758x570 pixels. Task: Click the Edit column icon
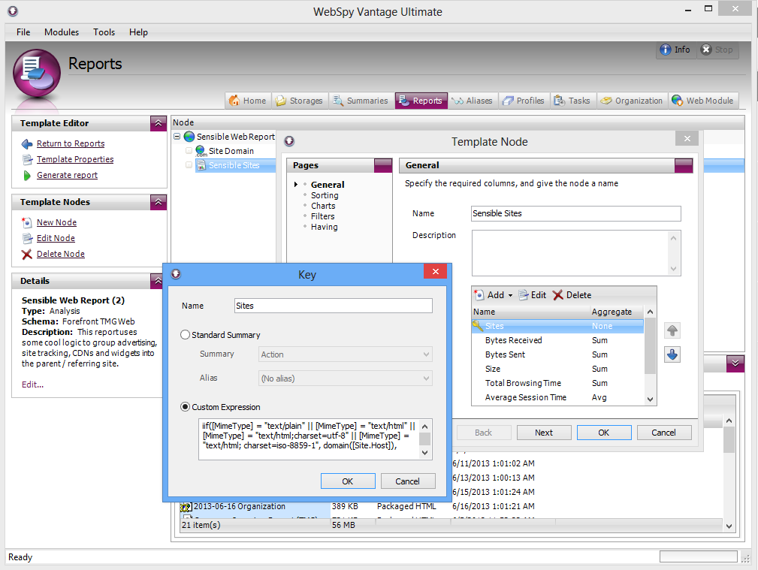tap(524, 295)
